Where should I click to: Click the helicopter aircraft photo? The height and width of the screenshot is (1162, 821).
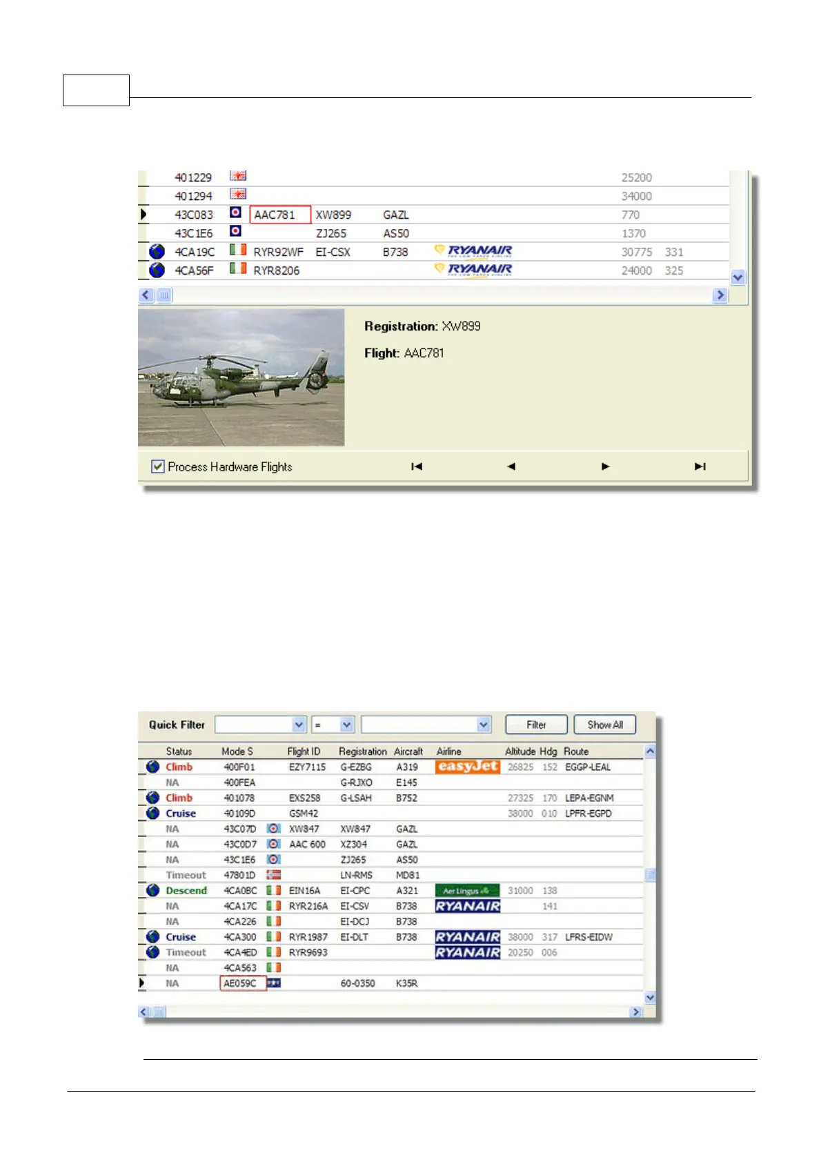click(241, 377)
